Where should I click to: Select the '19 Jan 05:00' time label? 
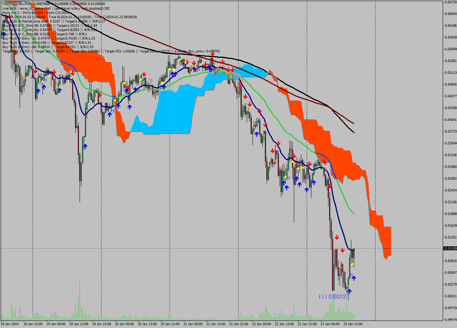pyautogui.click(x=56, y=324)
